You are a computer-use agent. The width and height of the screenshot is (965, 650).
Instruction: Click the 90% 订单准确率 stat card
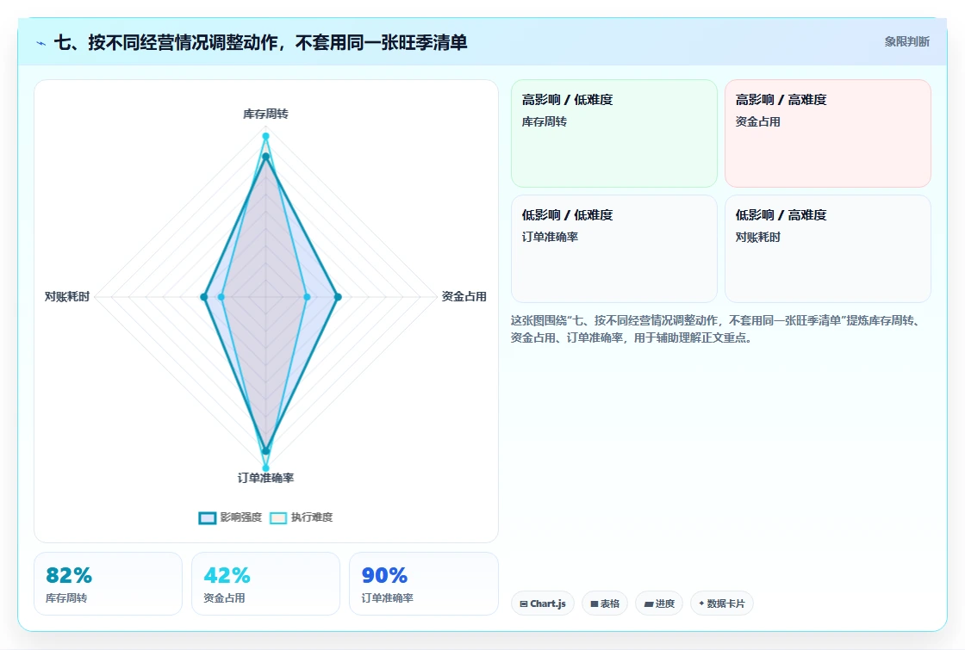click(x=423, y=584)
